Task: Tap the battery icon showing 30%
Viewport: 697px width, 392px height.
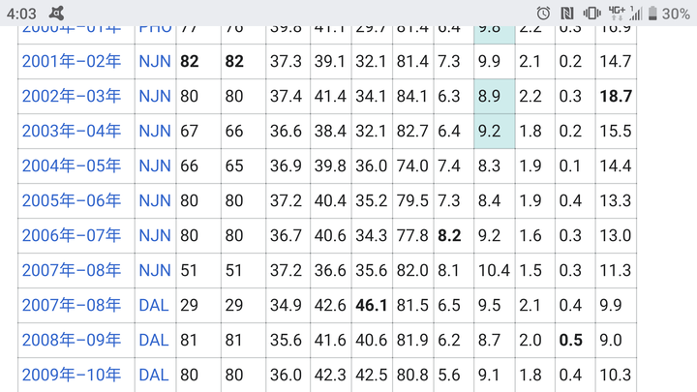Action: point(650,13)
